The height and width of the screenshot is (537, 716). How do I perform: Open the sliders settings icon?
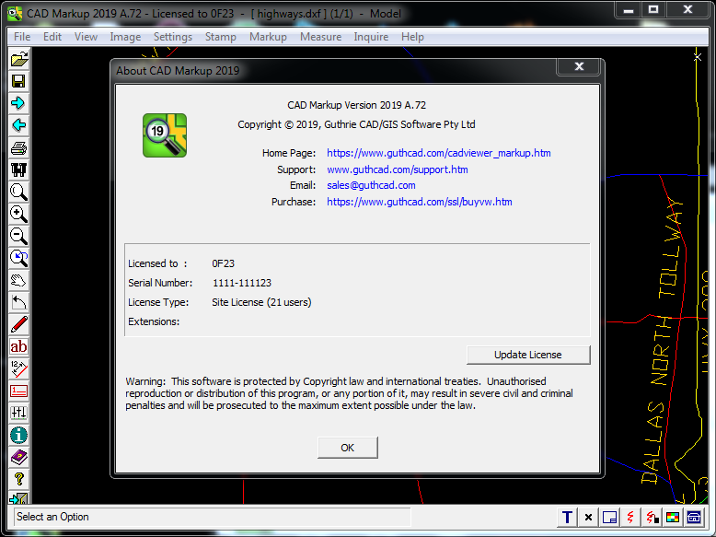point(18,414)
